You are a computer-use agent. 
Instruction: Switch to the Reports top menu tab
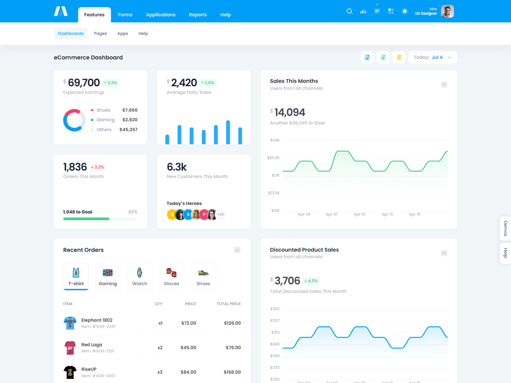(198, 15)
